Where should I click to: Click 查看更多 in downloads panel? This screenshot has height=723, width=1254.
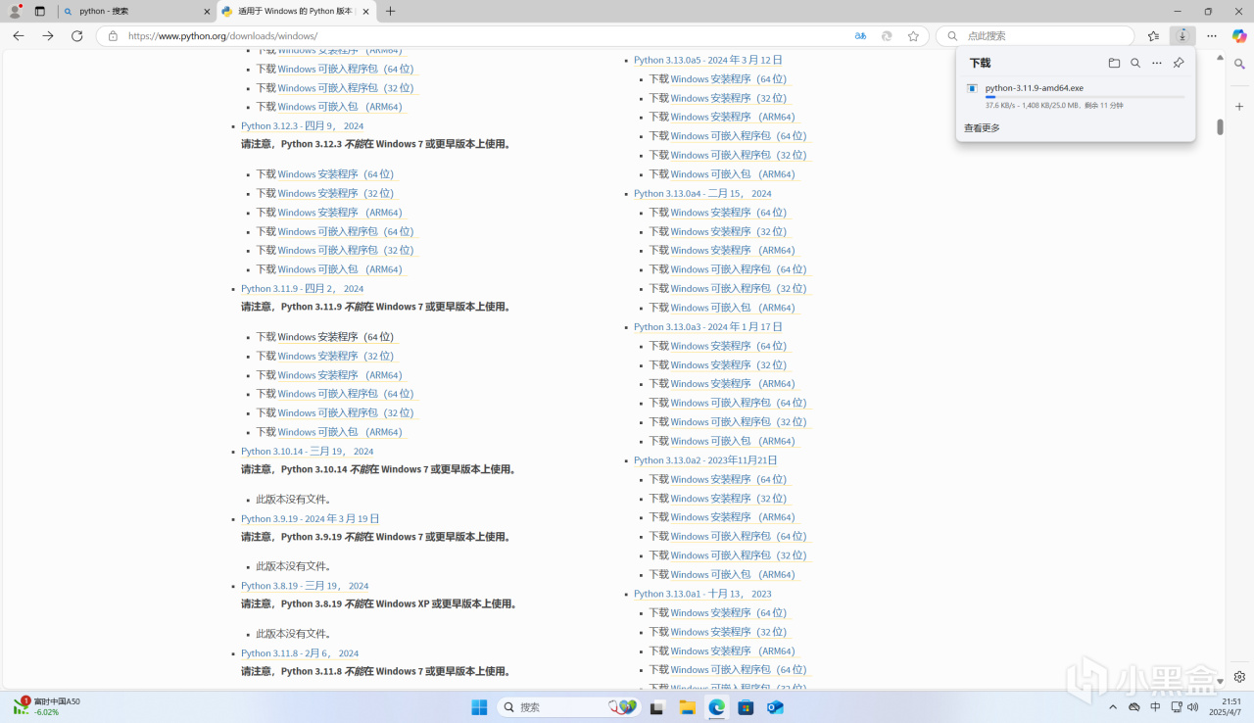tap(982, 128)
